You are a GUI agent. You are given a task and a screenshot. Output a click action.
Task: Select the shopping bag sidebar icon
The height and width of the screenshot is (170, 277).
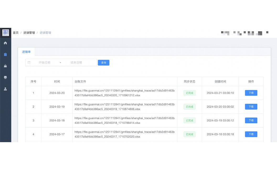click(5, 66)
